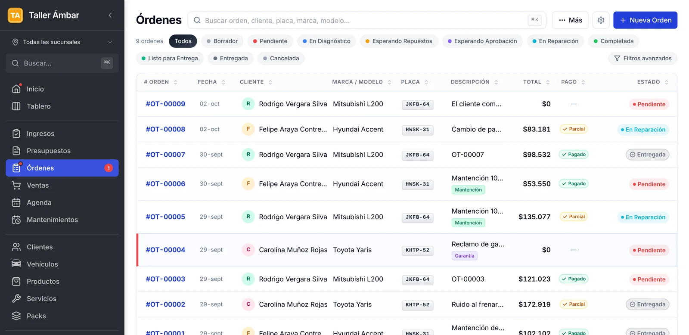Filter orders by Listo para Entrega
Image resolution: width=689 pixels, height=335 pixels.
[170, 58]
